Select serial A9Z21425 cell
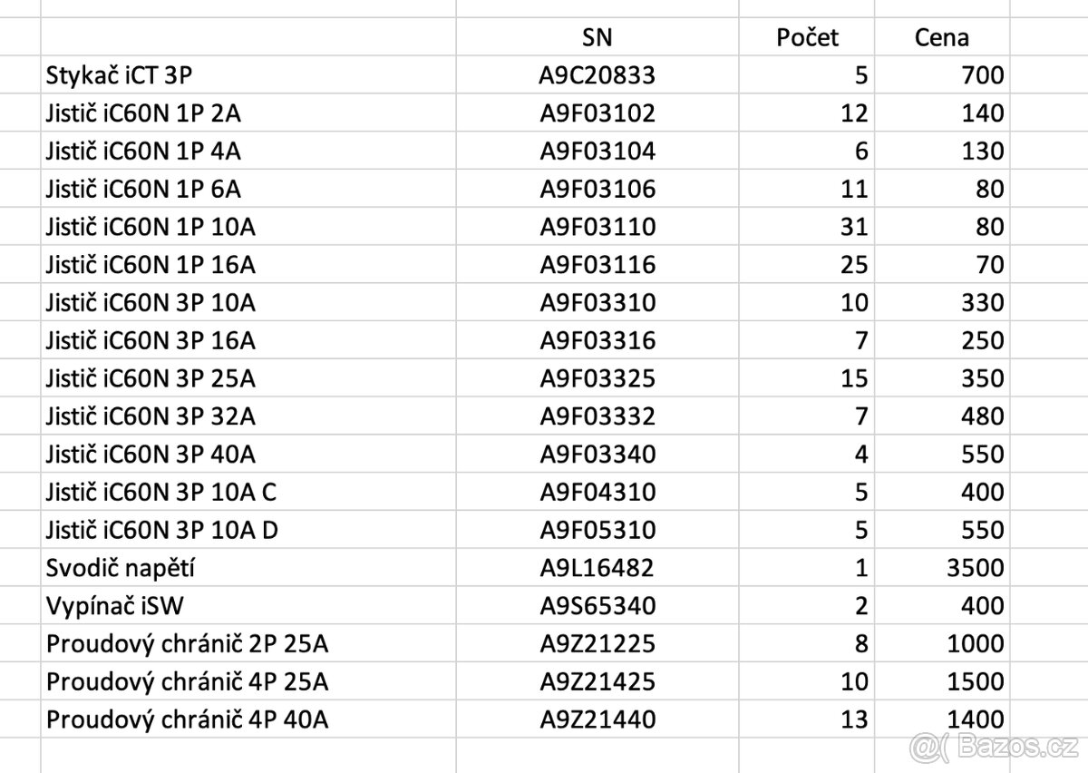This screenshot has height=773, width=1088. (x=597, y=681)
